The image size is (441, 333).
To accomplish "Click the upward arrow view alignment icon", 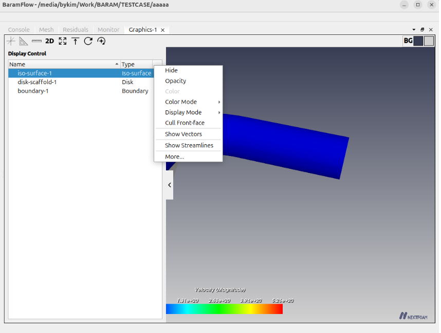I will pyautogui.click(x=76, y=41).
